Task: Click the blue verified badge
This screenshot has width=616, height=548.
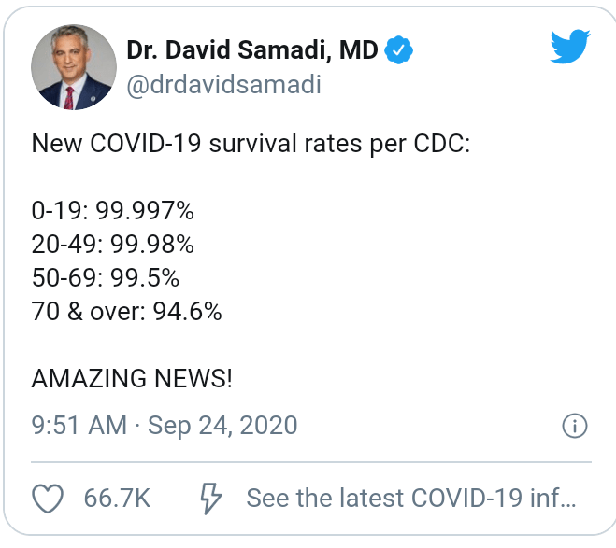Action: (x=399, y=50)
